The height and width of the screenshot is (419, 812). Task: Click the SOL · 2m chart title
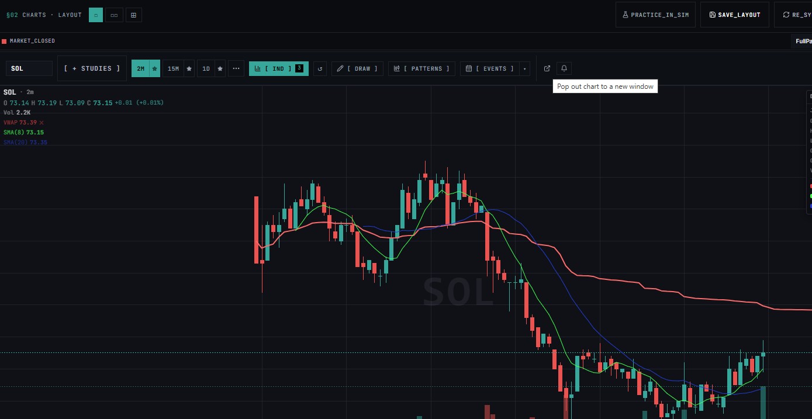pos(19,92)
